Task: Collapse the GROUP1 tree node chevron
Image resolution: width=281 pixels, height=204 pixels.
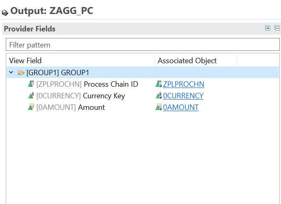Action: [x=11, y=73]
